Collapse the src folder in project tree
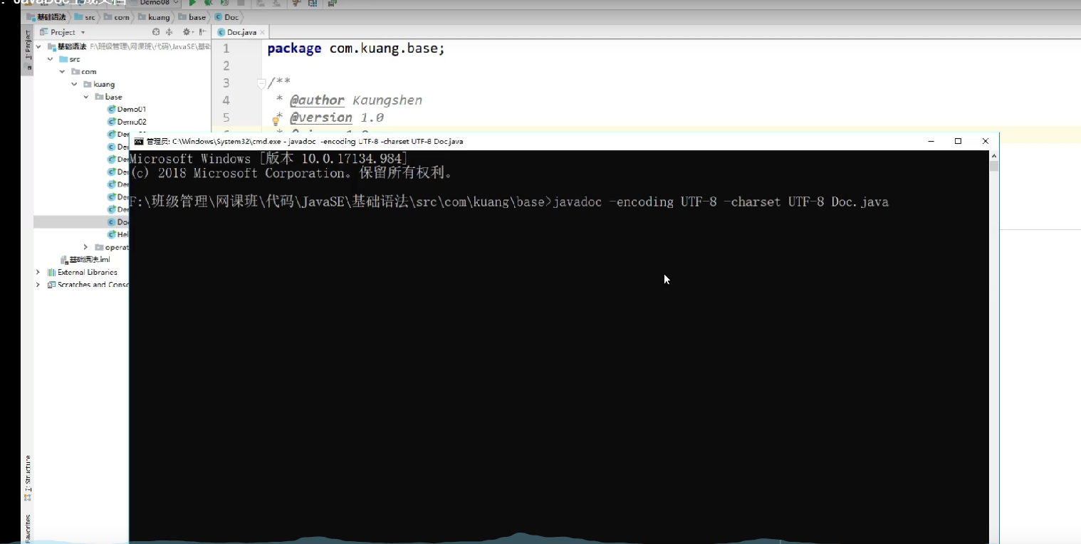The image size is (1081, 544). pos(51,59)
